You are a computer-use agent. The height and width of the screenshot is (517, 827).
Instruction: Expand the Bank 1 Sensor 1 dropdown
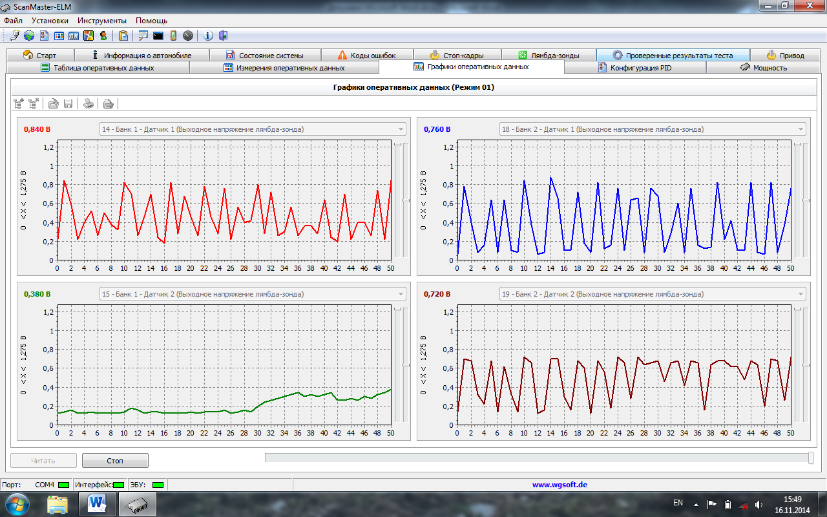click(x=401, y=129)
